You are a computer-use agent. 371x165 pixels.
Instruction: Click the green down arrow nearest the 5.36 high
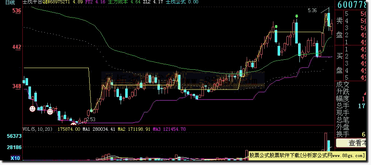click(296, 16)
